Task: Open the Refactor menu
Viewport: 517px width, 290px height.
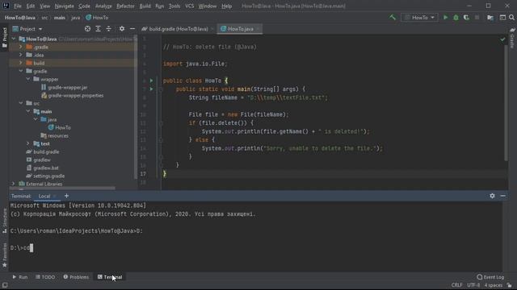Action: [x=125, y=6]
